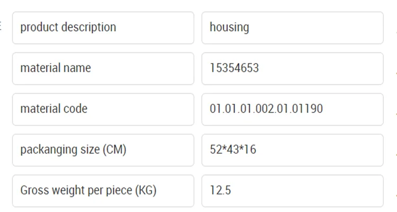Click the words 'material code'

pyautogui.click(x=54, y=109)
